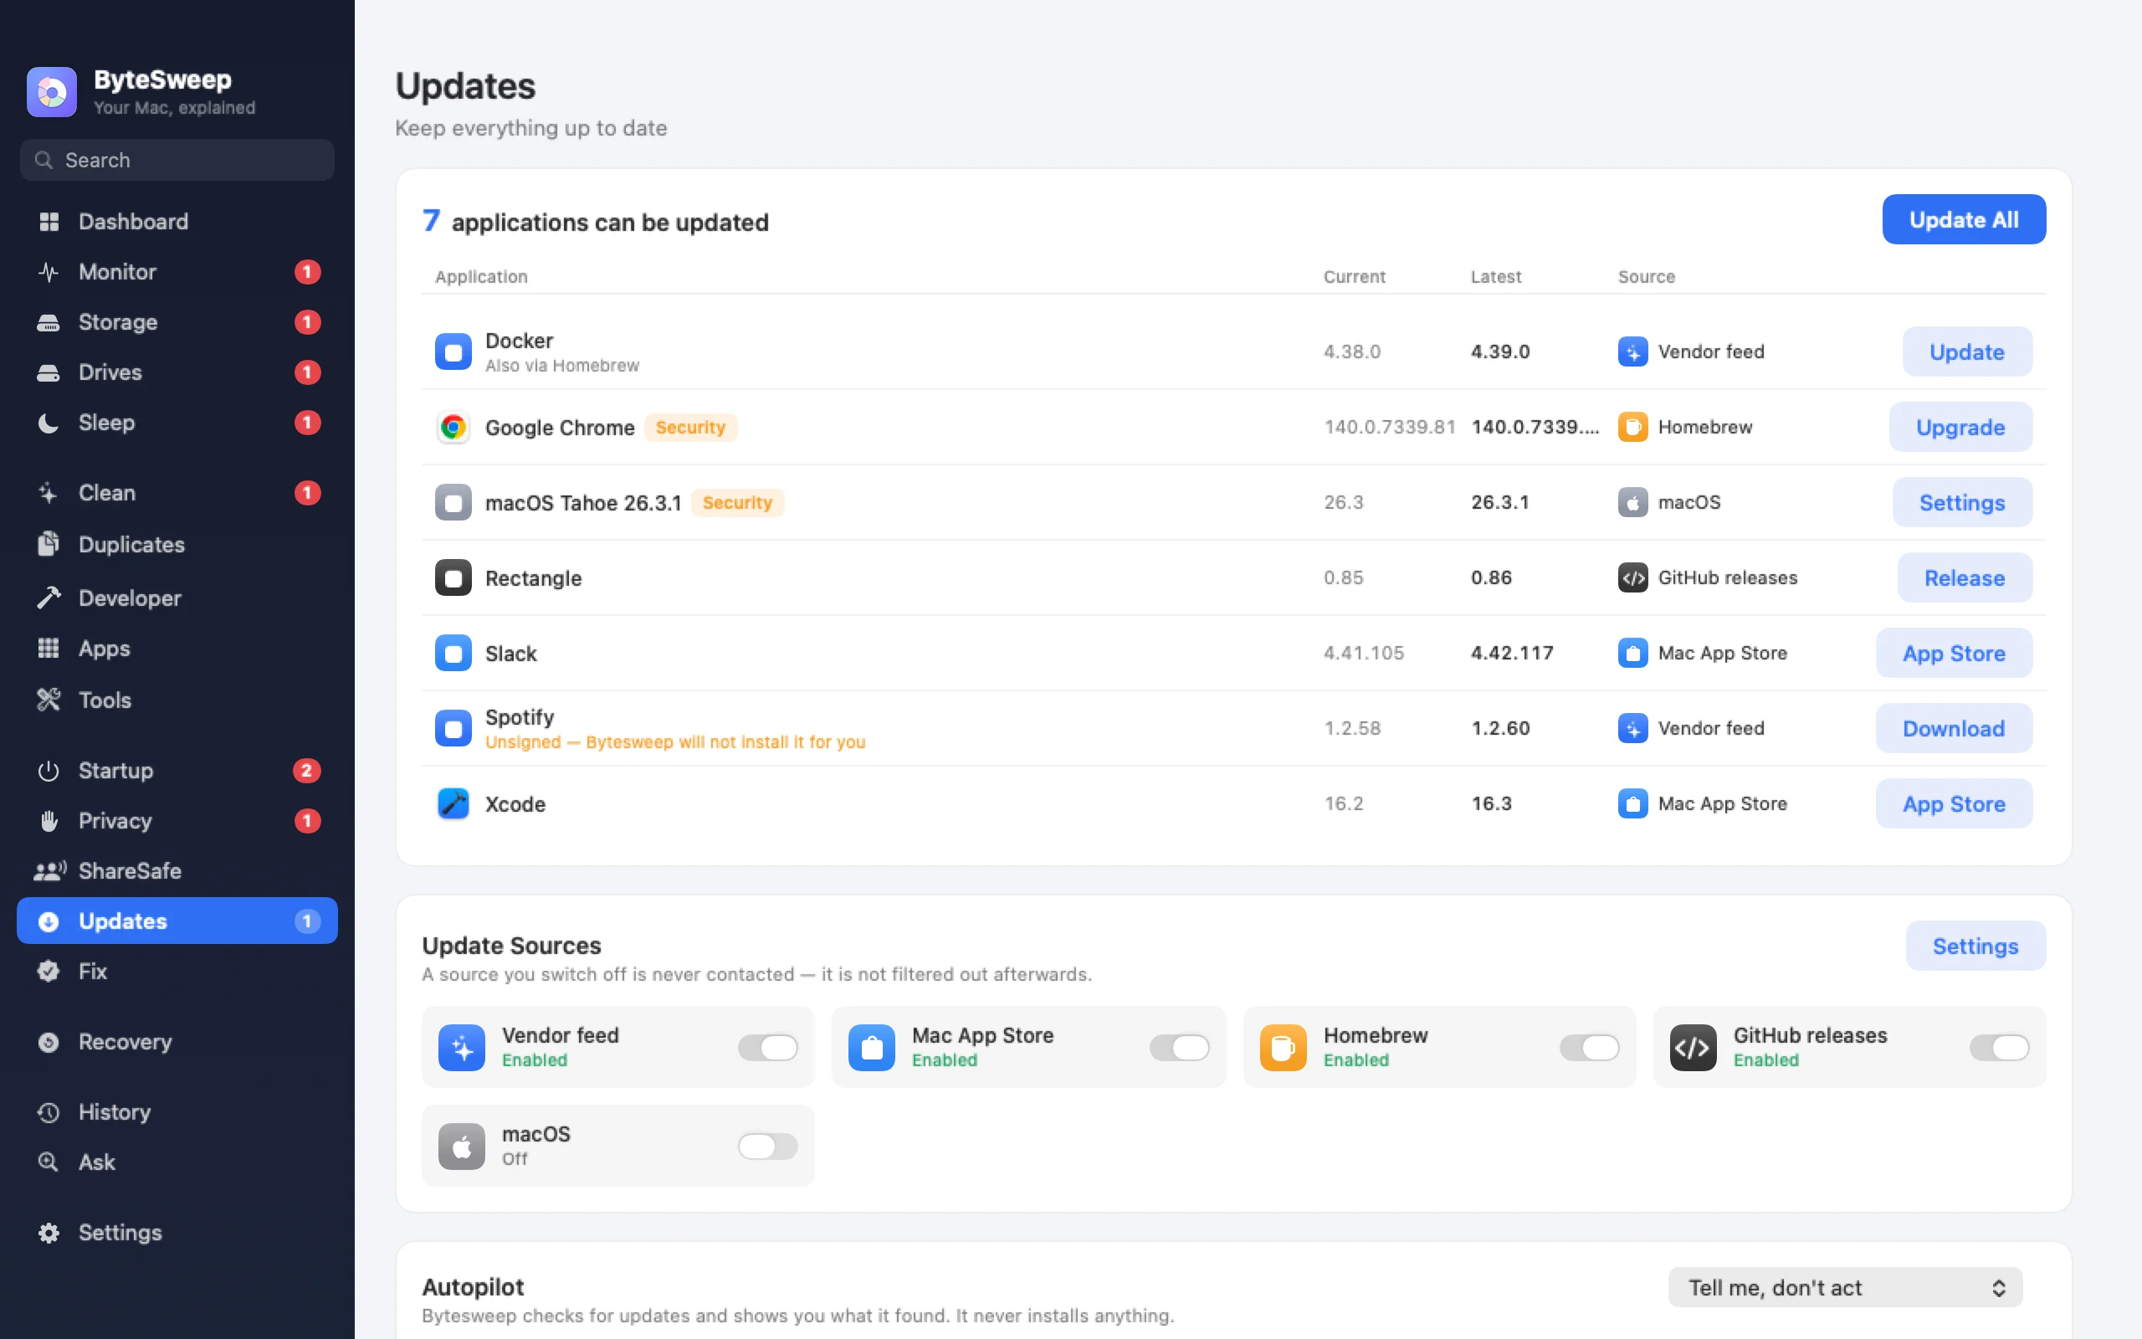Open History in the sidebar

pos(177,1112)
